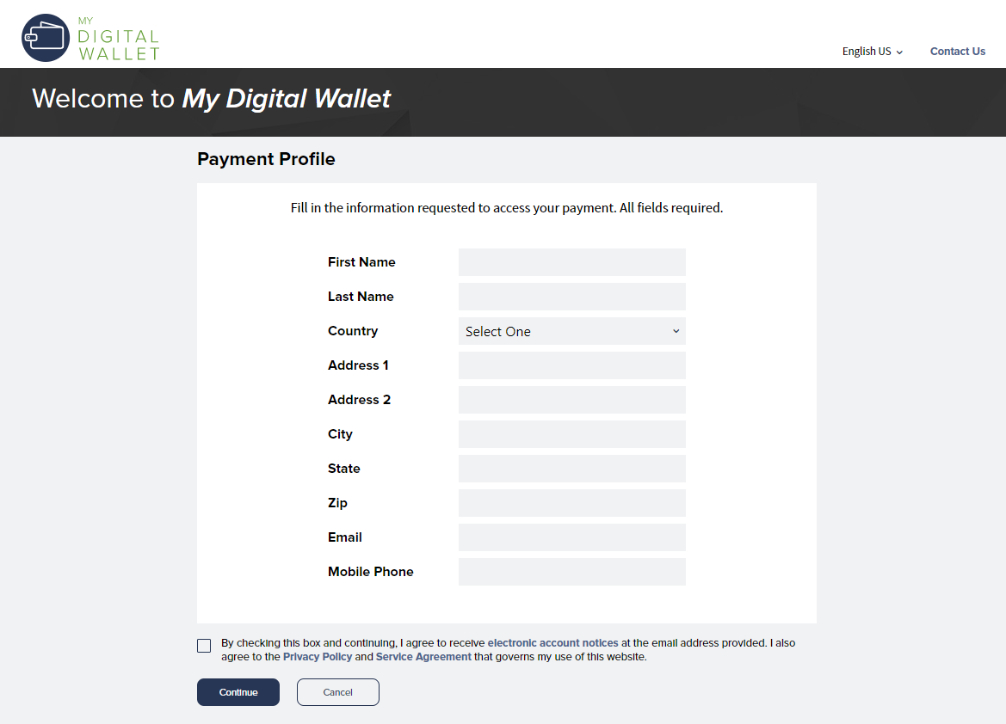The height and width of the screenshot is (724, 1006).
Task: Select the State input box
Action: (571, 469)
